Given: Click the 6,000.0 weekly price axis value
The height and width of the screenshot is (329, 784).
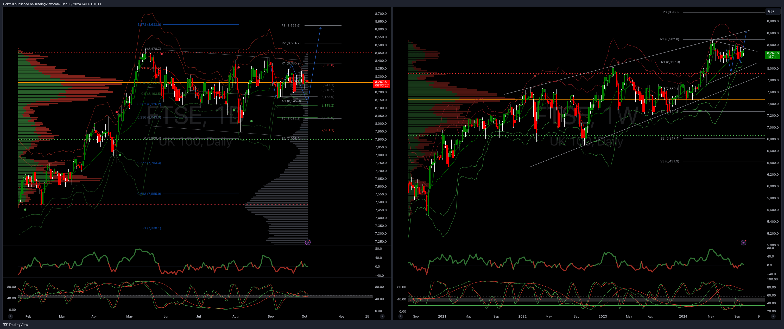Looking at the screenshot, I should tap(773, 186).
